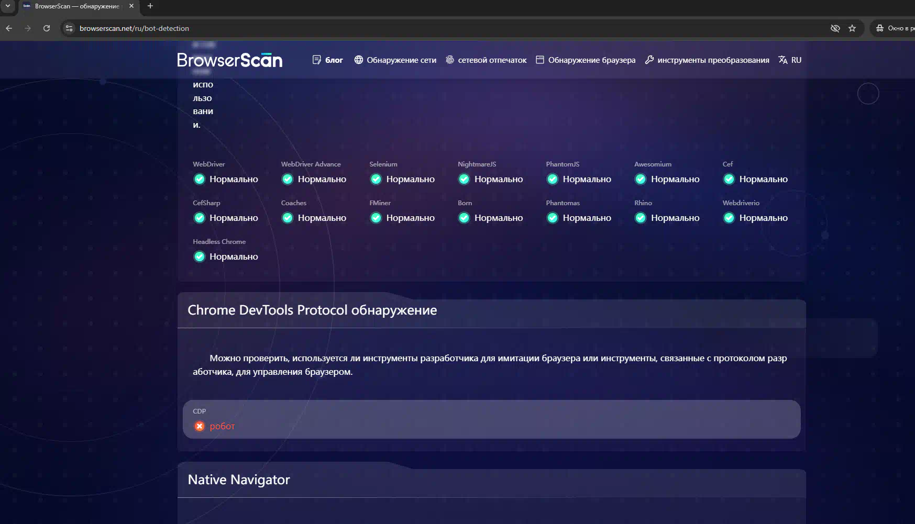The image size is (915, 524).
Task: Click the green check icon under Cef
Action: pos(729,180)
